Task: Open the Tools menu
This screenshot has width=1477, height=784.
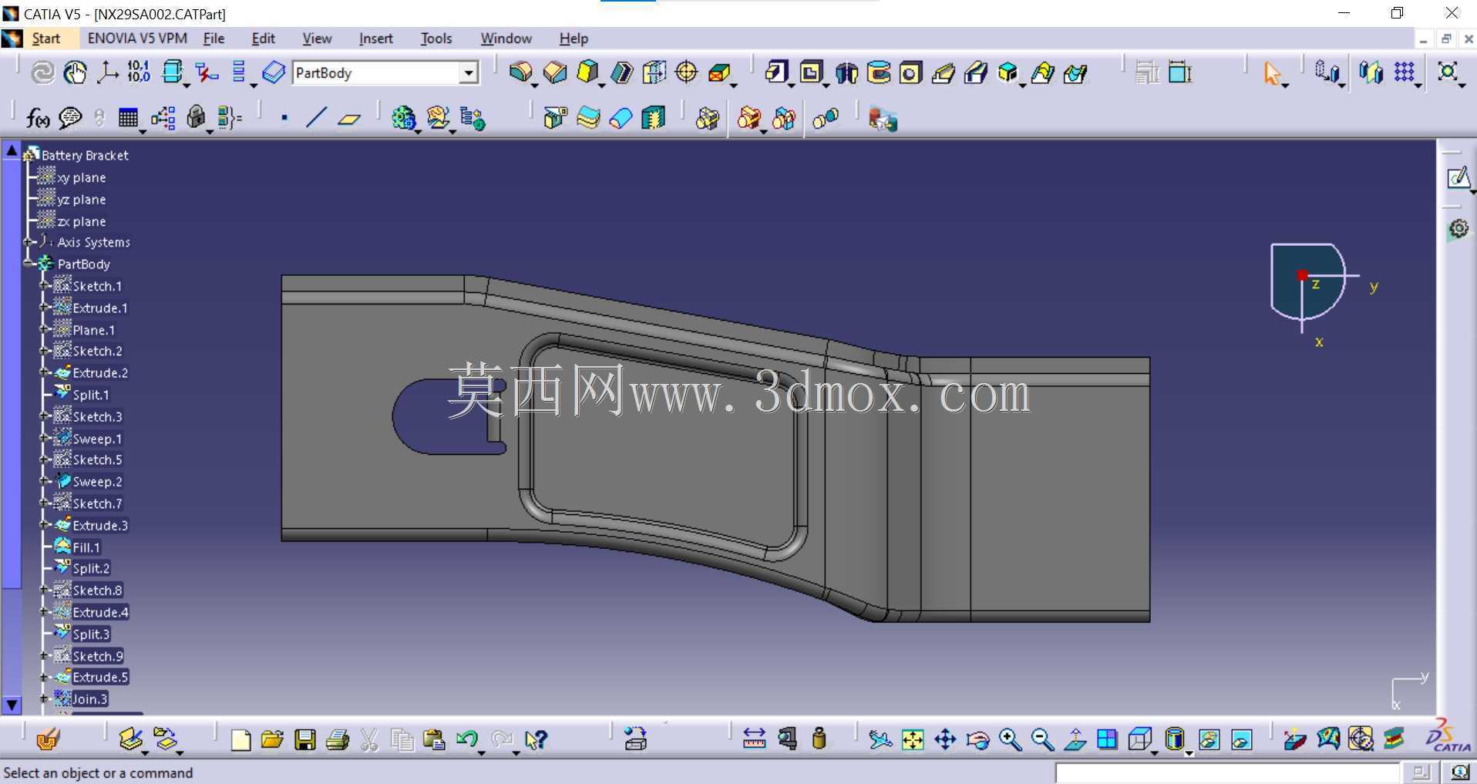Action: [436, 39]
